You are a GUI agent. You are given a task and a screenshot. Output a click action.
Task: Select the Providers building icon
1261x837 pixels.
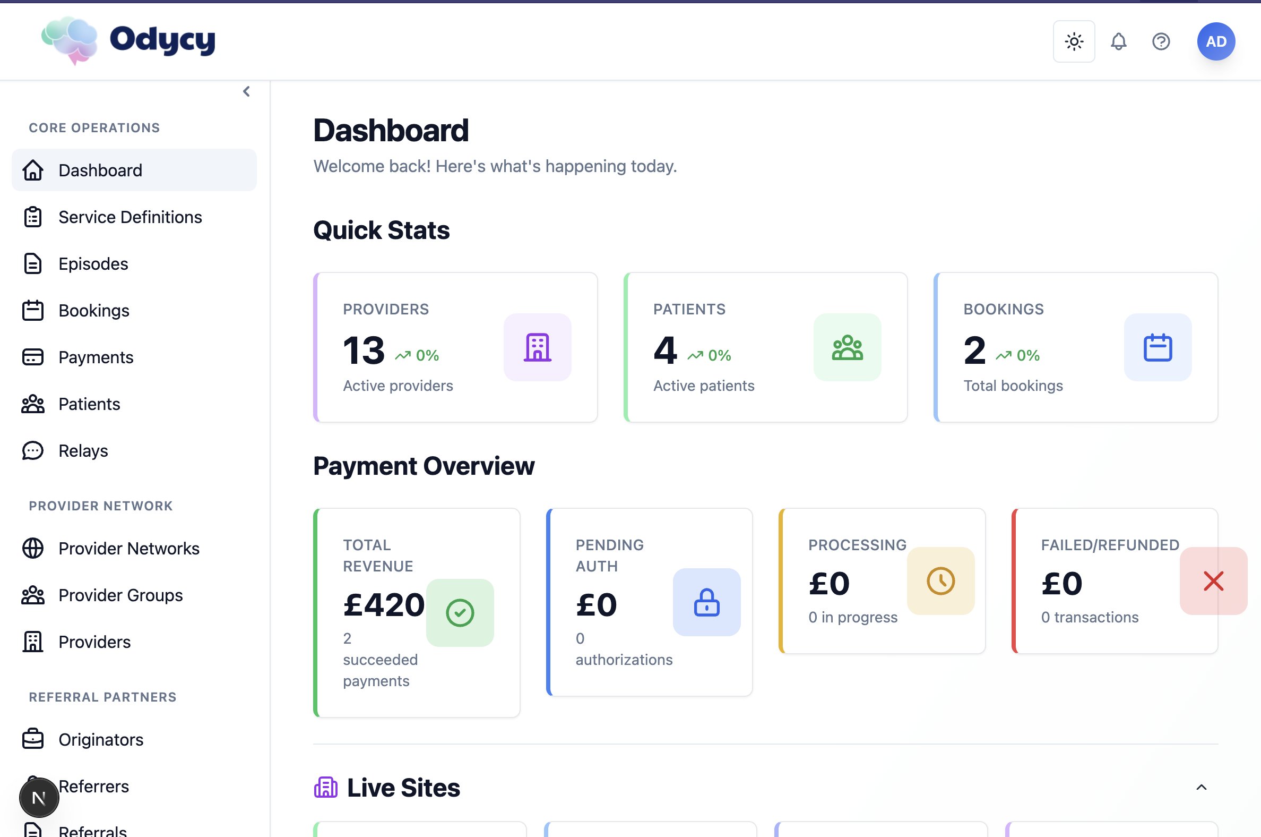click(32, 642)
